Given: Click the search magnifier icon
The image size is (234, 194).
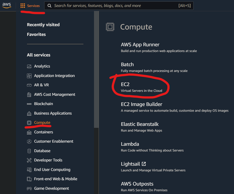Looking at the screenshot, I should [x=49, y=6].
